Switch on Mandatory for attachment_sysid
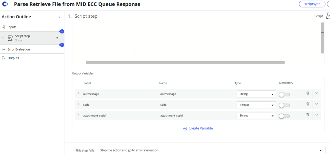Viewport: 330px width, 157px height. (x=284, y=116)
